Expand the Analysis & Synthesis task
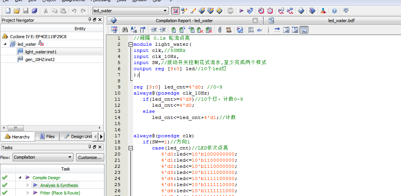 coord(28,185)
